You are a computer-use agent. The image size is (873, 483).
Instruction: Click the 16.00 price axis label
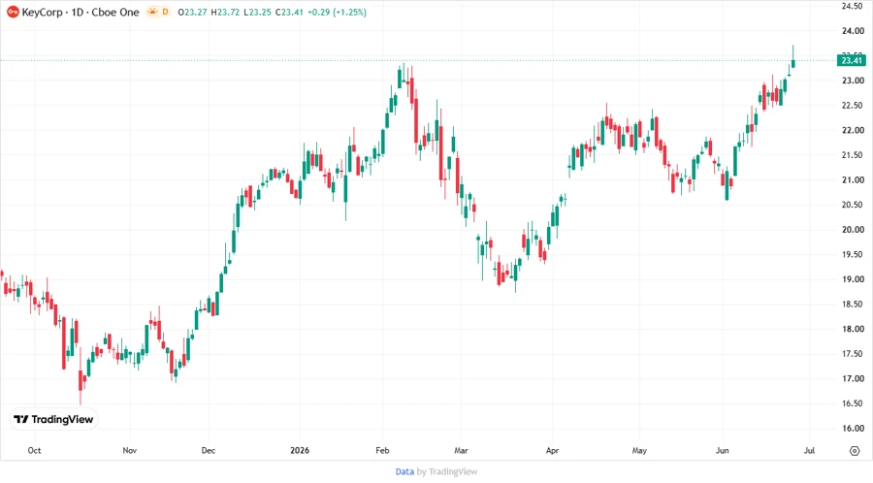coord(853,429)
